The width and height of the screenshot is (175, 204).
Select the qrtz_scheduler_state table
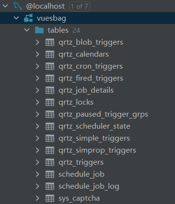click(94, 126)
